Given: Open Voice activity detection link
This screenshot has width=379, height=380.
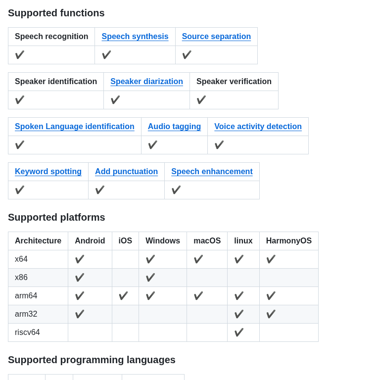Looking at the screenshot, I should (x=258, y=127).
